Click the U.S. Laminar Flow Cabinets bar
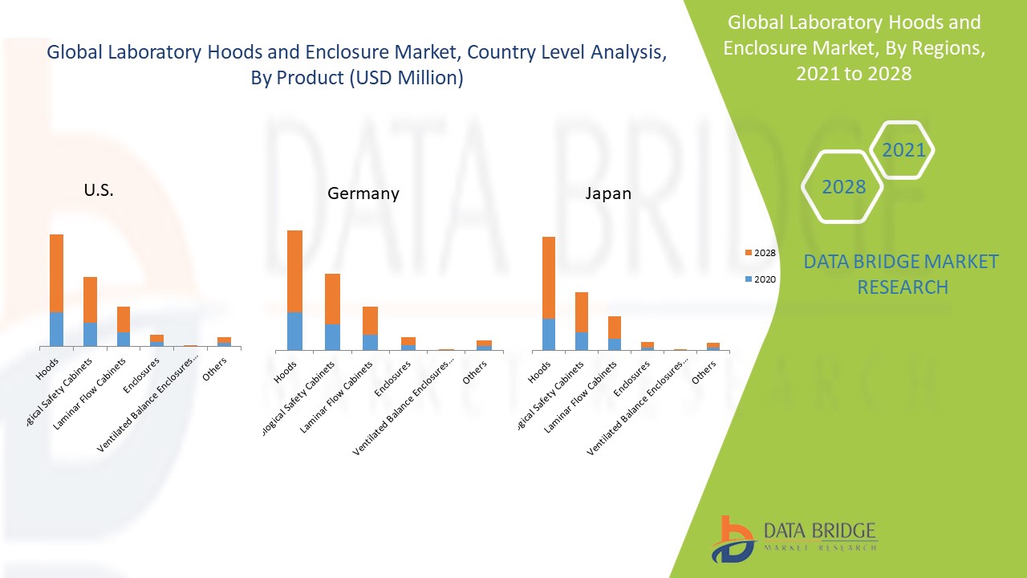 (123, 326)
